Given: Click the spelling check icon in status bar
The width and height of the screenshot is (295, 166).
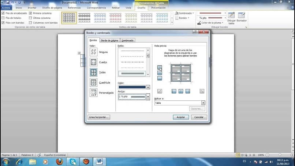Looking at the screenshot, I should pyautogui.click(x=39, y=155).
